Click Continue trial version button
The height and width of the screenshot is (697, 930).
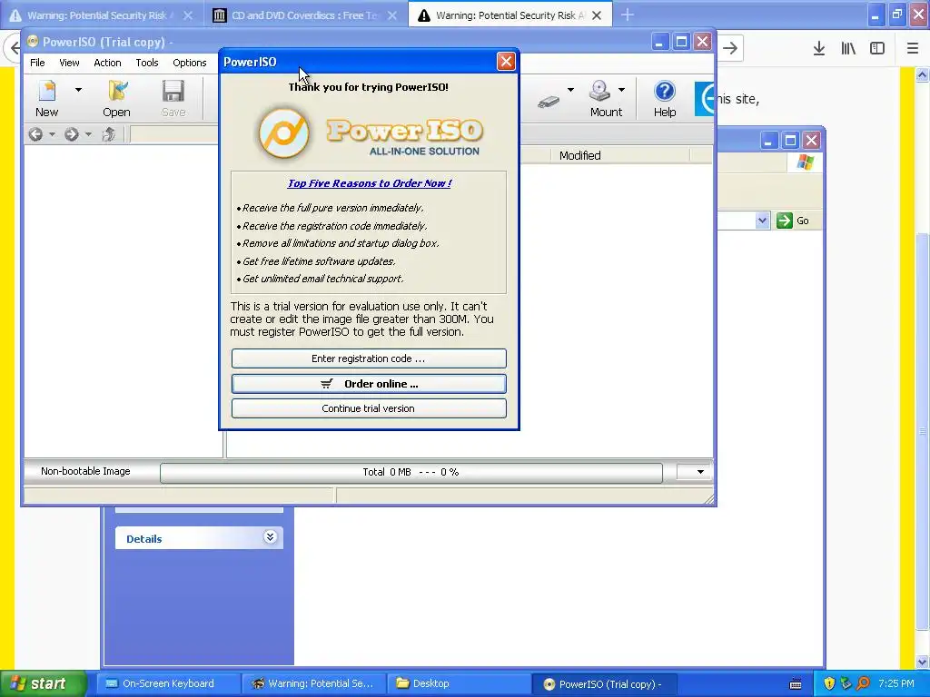[369, 408]
